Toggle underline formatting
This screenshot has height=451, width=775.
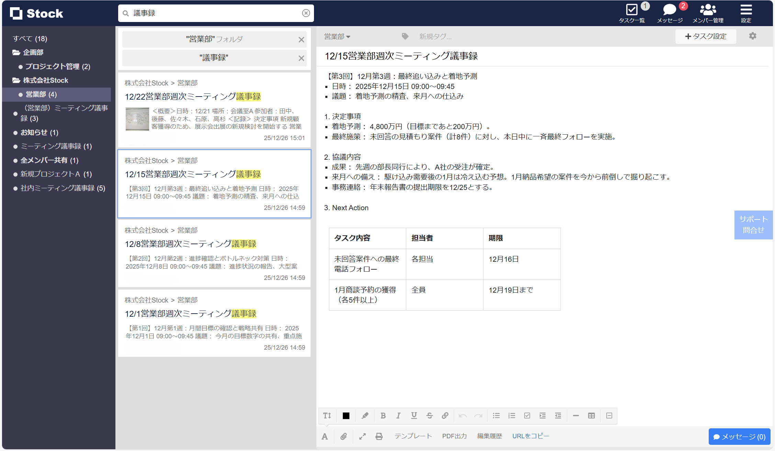coord(414,416)
